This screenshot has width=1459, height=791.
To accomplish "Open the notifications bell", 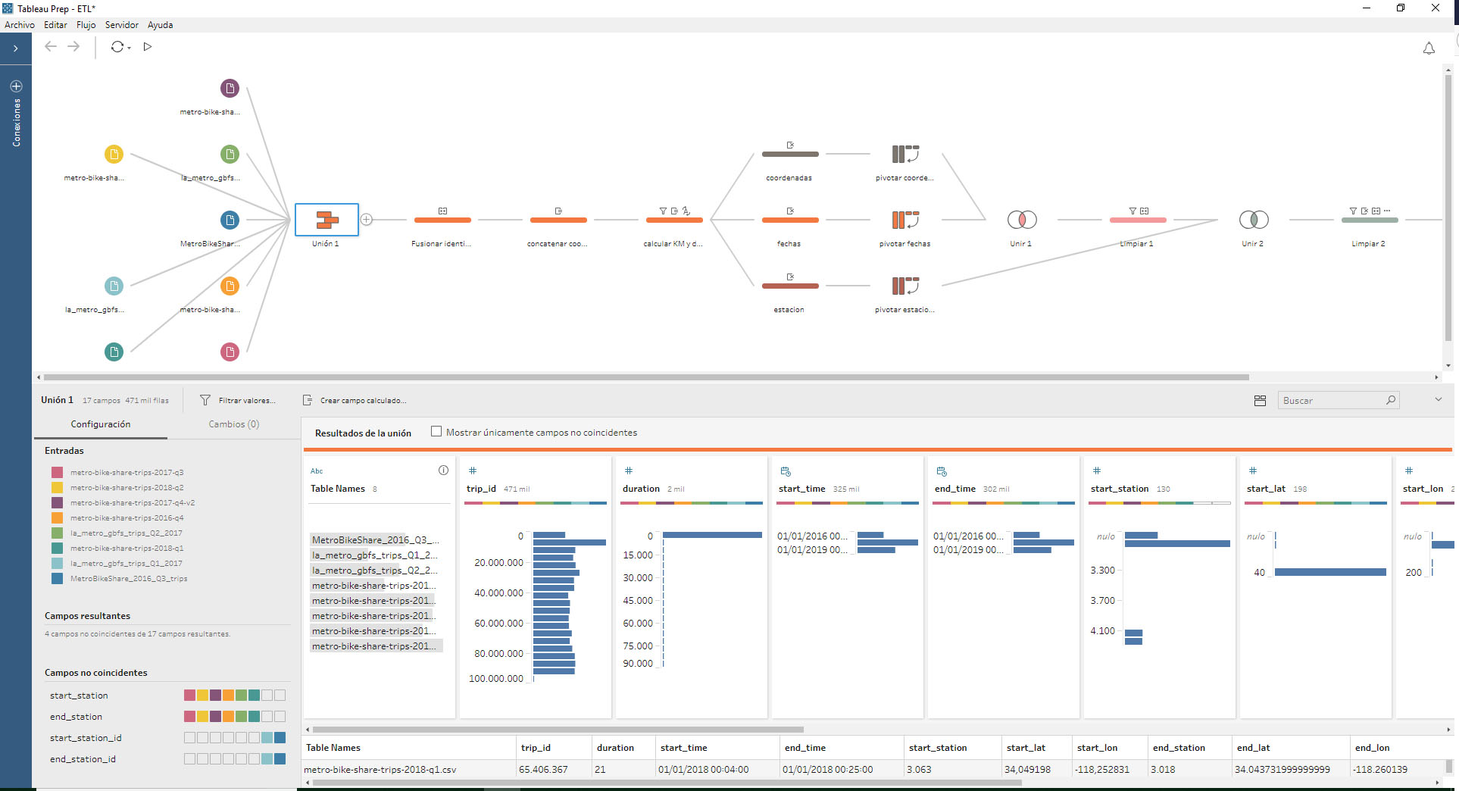I will [x=1429, y=48].
